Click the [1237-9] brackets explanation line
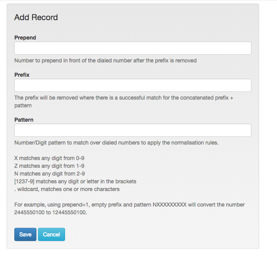This screenshot has height=260, width=277. (75, 181)
